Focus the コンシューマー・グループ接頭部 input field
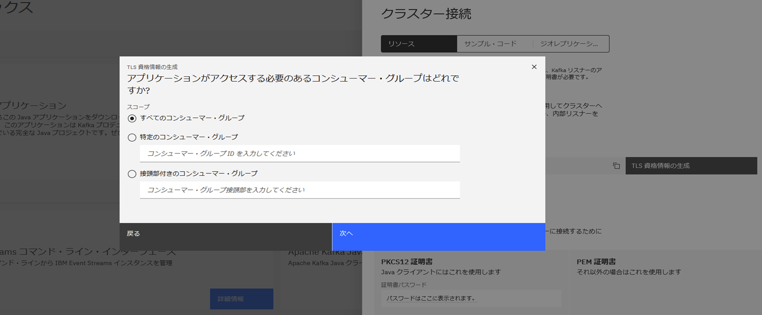Viewport: 762px width, 315px height. (300, 190)
